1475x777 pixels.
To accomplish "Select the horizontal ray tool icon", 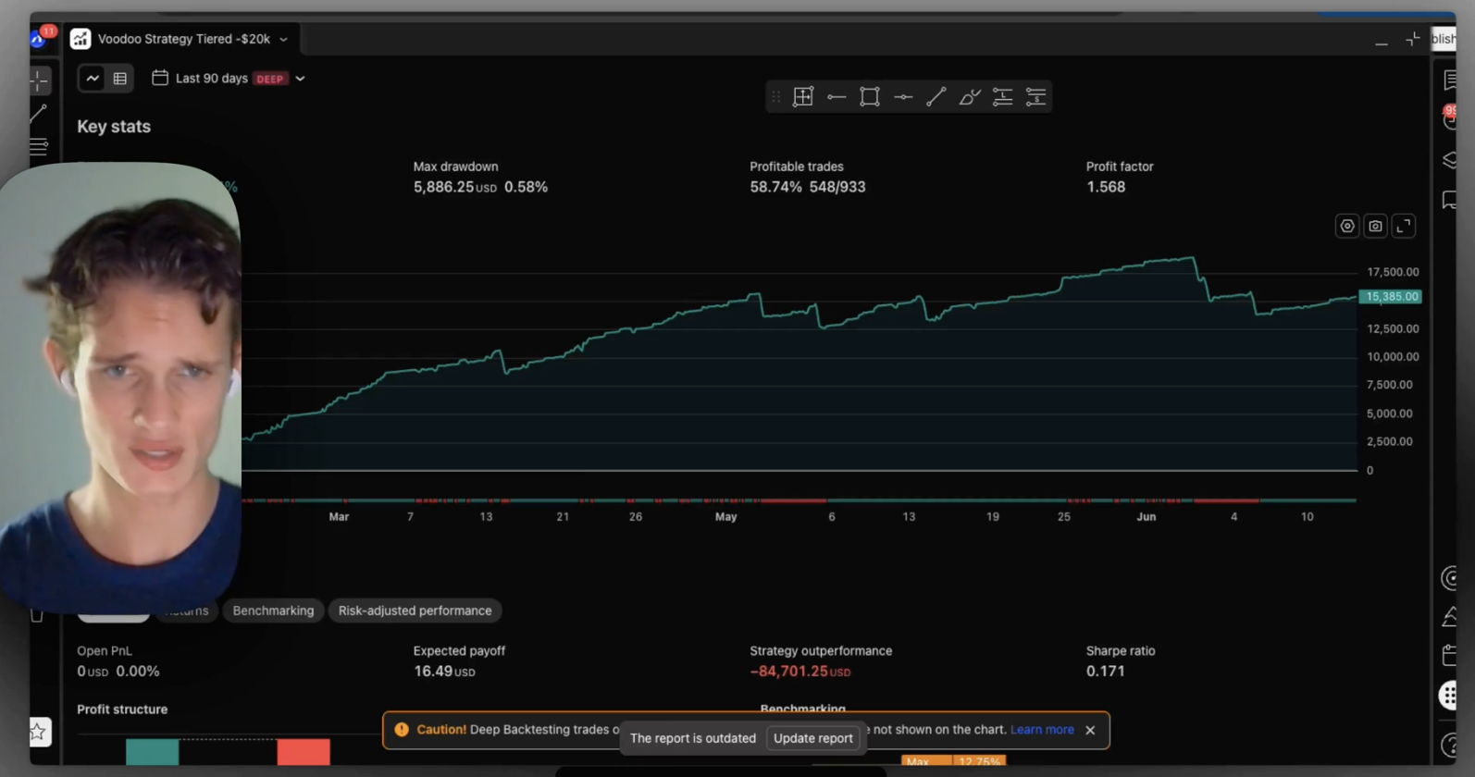I will (837, 96).
